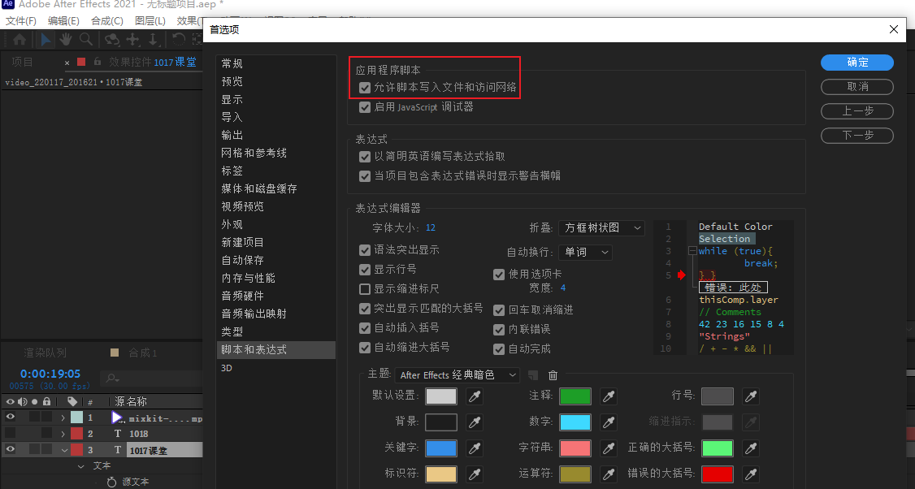Toggle 语法突出显示 checkbox
The height and width of the screenshot is (489, 915).
coord(365,249)
